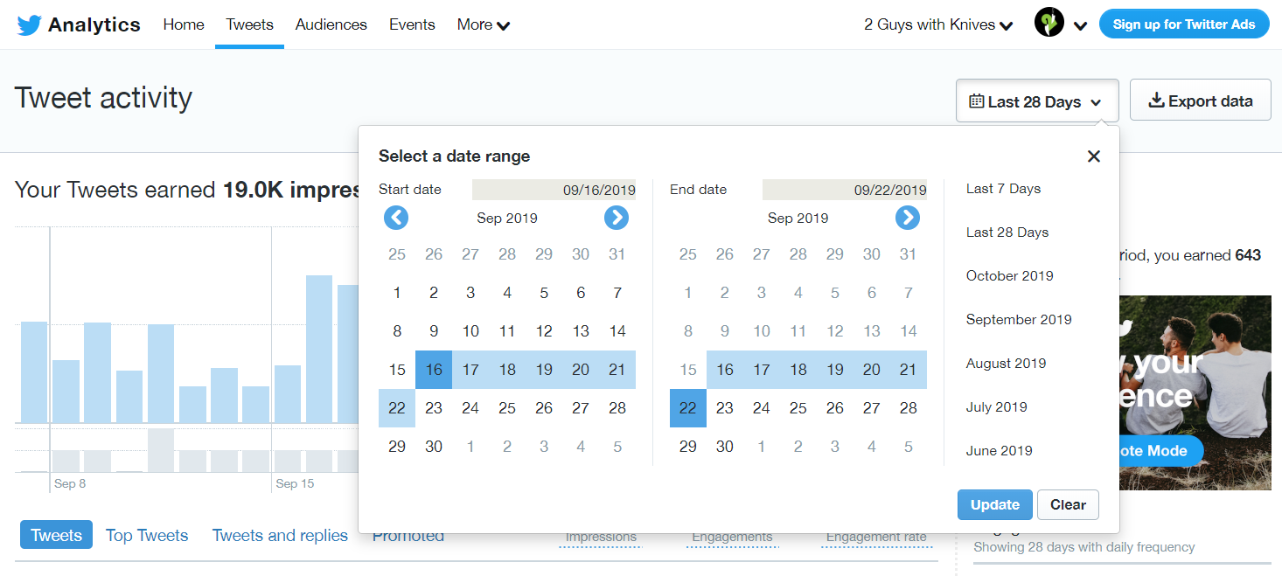1282x576 pixels.
Task: Open the Last 28 Days date dropdown
Action: point(1036,101)
